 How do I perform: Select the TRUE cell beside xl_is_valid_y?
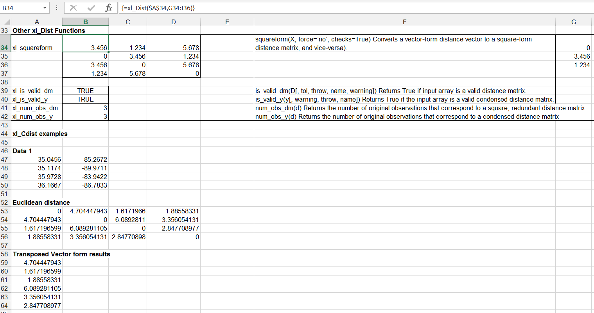click(85, 99)
